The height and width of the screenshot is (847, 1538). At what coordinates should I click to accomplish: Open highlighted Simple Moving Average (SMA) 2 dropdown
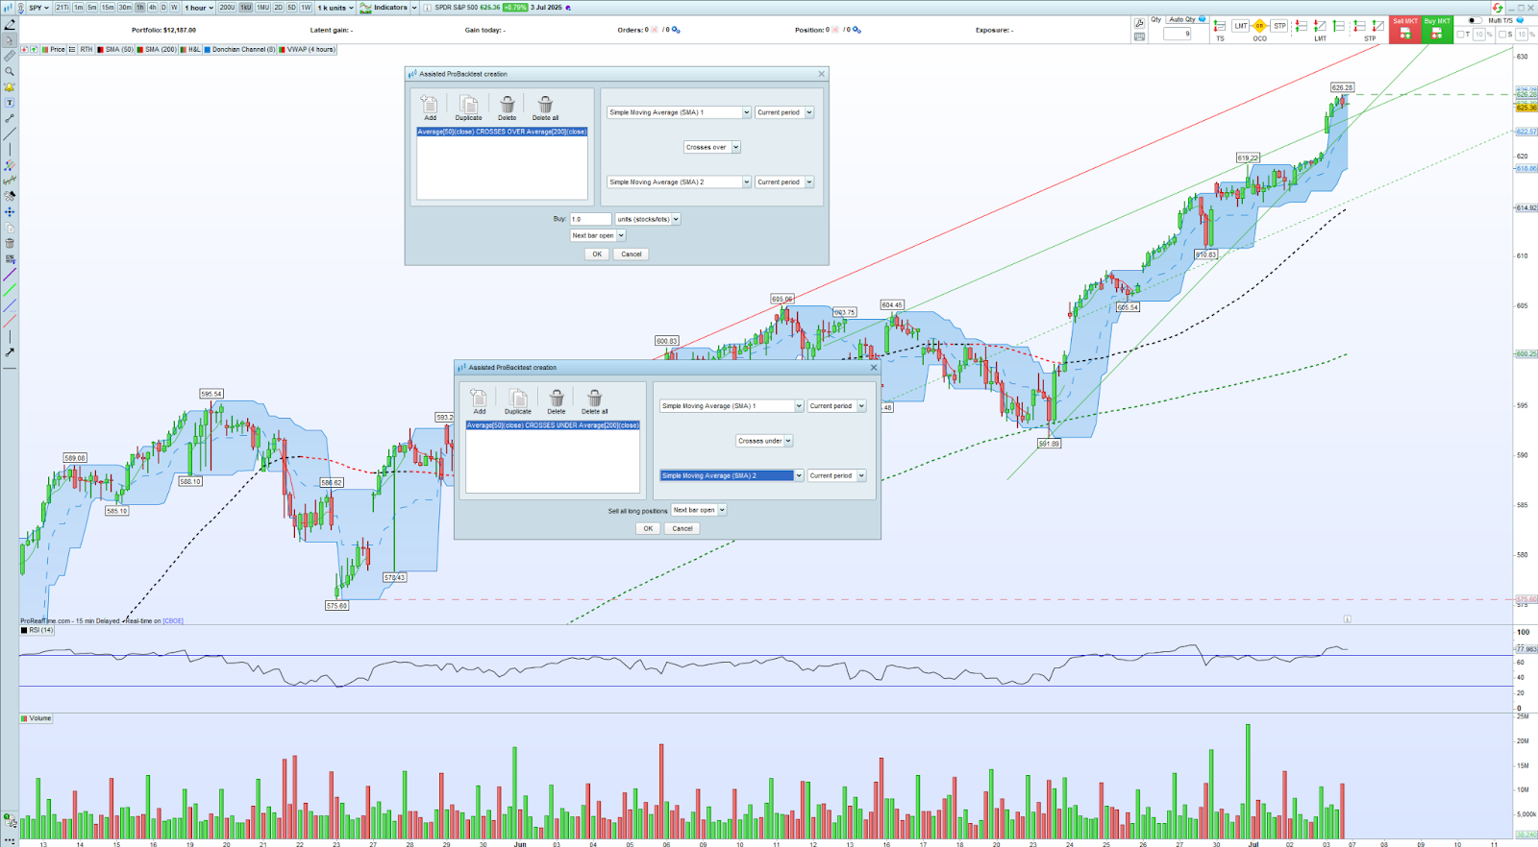coord(732,475)
